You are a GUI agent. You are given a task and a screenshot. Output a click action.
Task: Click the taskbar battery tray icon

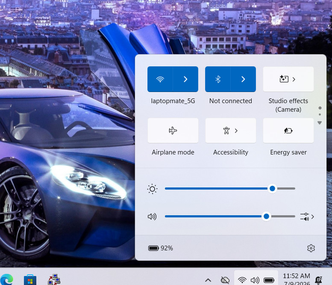269,280
